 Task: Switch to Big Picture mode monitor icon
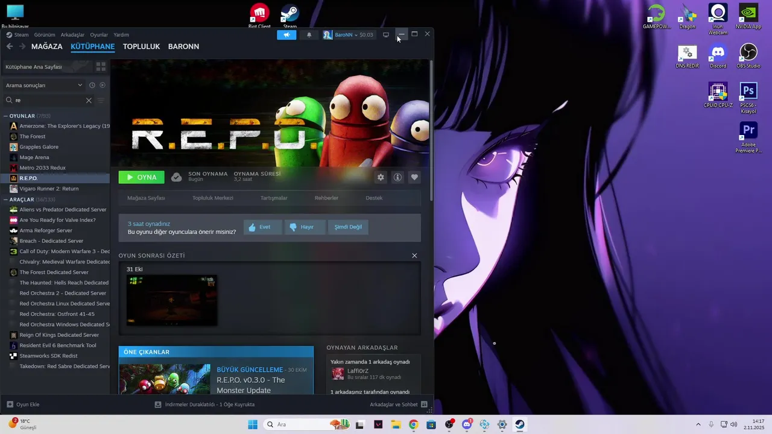click(x=386, y=35)
